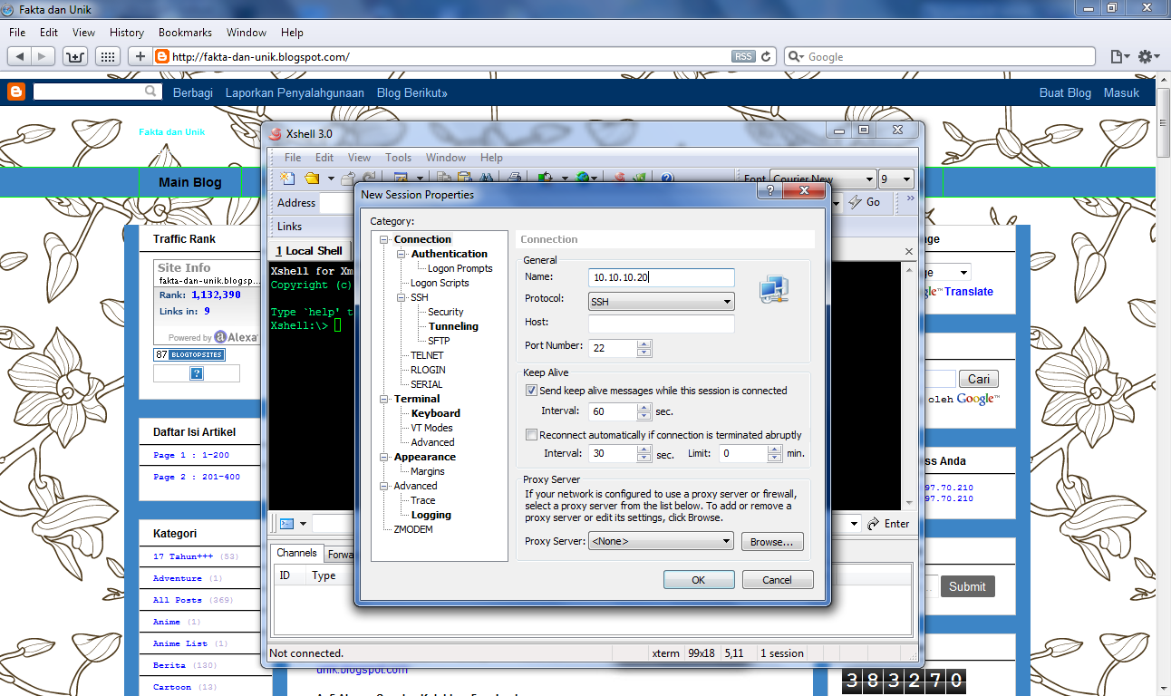Switch to the Local Shell tab
Screen dimensions: 1171x696
pos(309,251)
